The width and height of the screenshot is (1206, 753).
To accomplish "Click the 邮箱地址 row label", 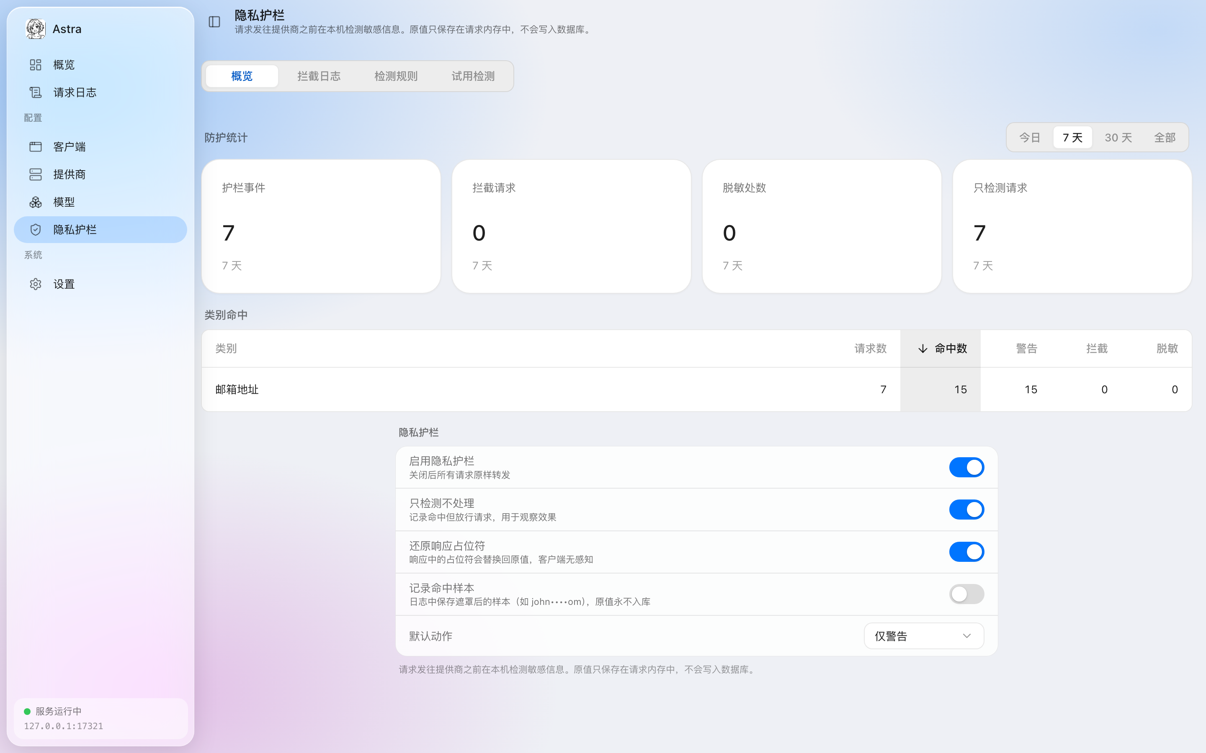I will (237, 389).
